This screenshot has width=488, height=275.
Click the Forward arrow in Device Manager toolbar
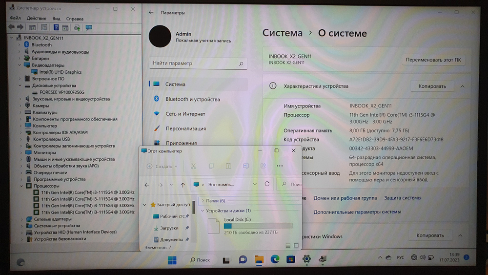point(20,27)
